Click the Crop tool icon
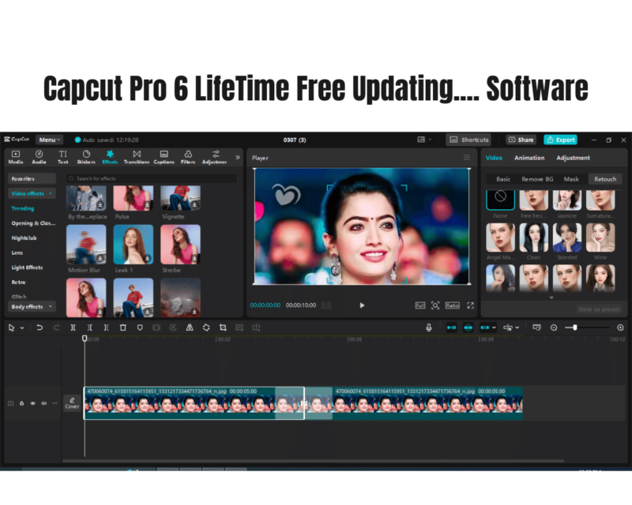The height and width of the screenshot is (505, 632). coord(223,327)
